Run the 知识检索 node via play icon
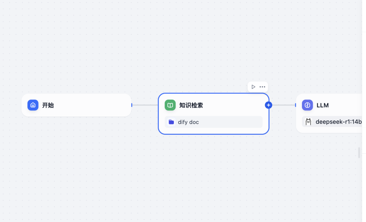The width and height of the screenshot is (366, 222). coord(253,87)
